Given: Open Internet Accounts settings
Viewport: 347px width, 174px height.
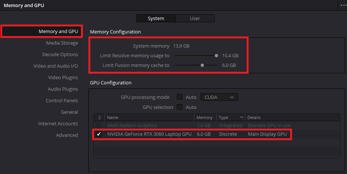Looking at the screenshot, I should click(58, 124).
